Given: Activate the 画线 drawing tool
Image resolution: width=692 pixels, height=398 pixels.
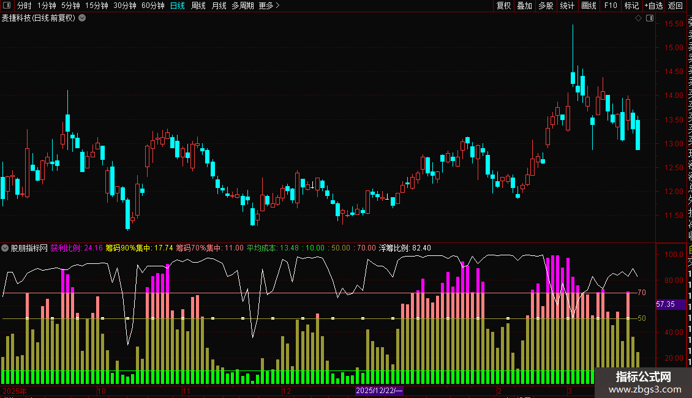Looking at the screenshot, I should (589, 6).
